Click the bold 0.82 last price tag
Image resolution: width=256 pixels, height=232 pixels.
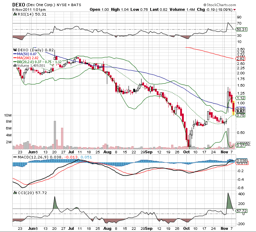coord(240,111)
